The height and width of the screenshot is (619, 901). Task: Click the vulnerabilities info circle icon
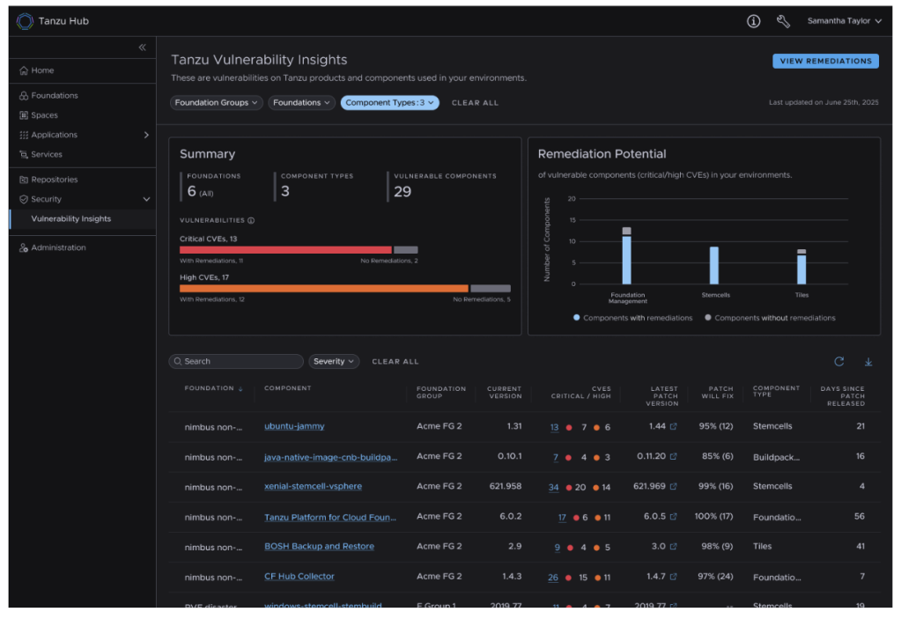[251, 221]
